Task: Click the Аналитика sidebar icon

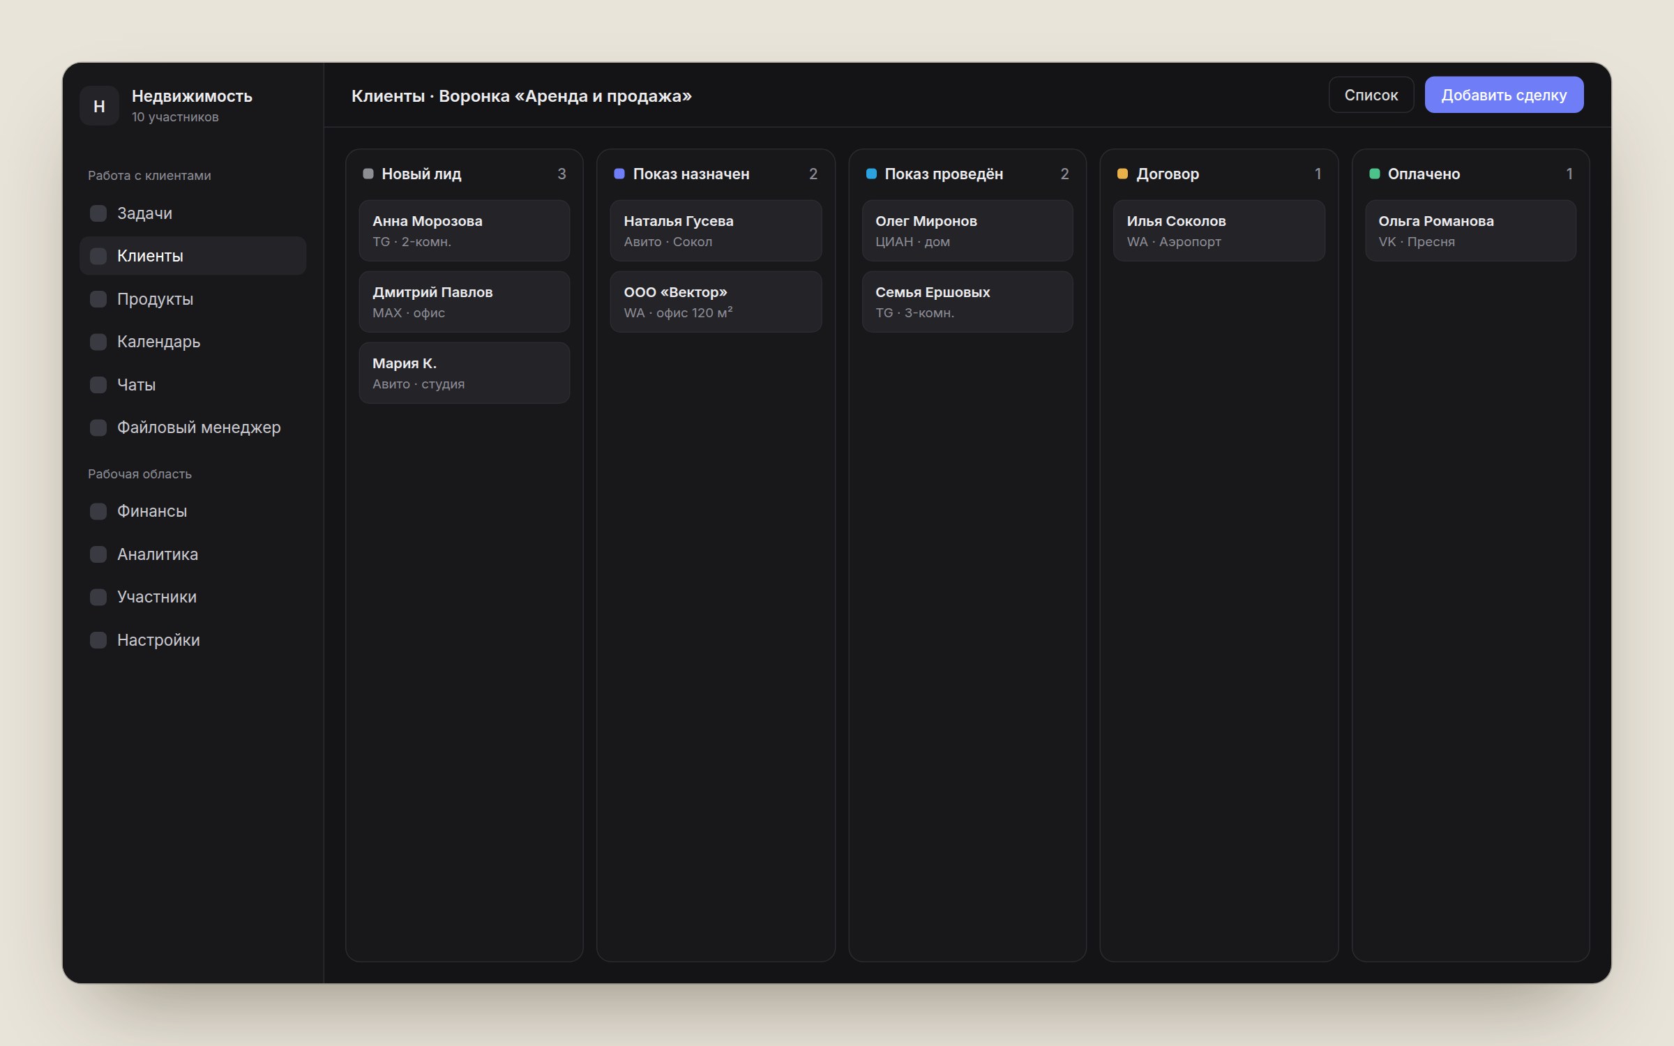Action: coord(98,554)
